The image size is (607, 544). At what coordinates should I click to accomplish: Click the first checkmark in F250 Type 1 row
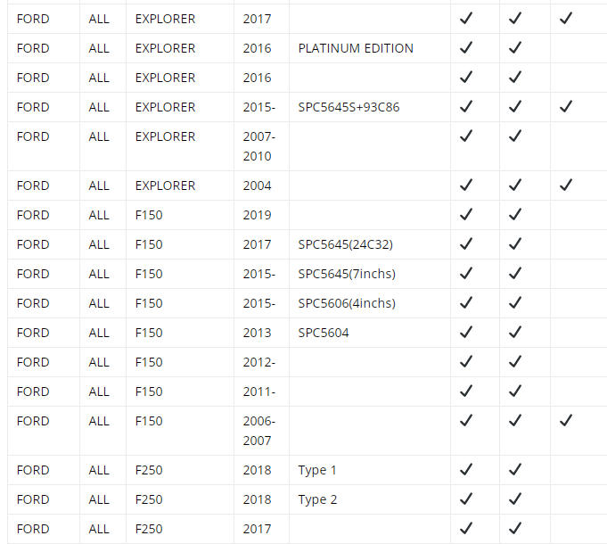(x=466, y=469)
